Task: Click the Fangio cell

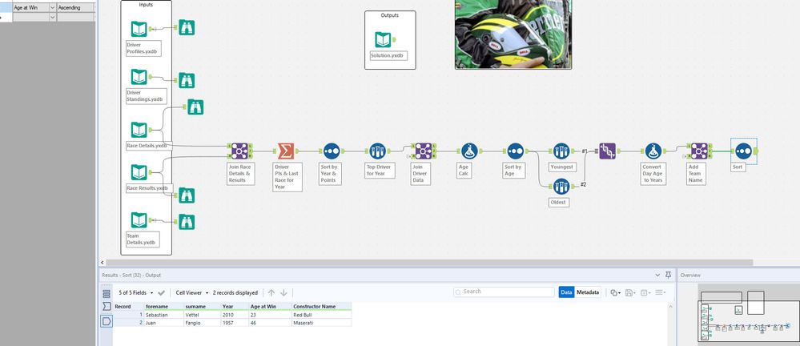Action: (202, 323)
